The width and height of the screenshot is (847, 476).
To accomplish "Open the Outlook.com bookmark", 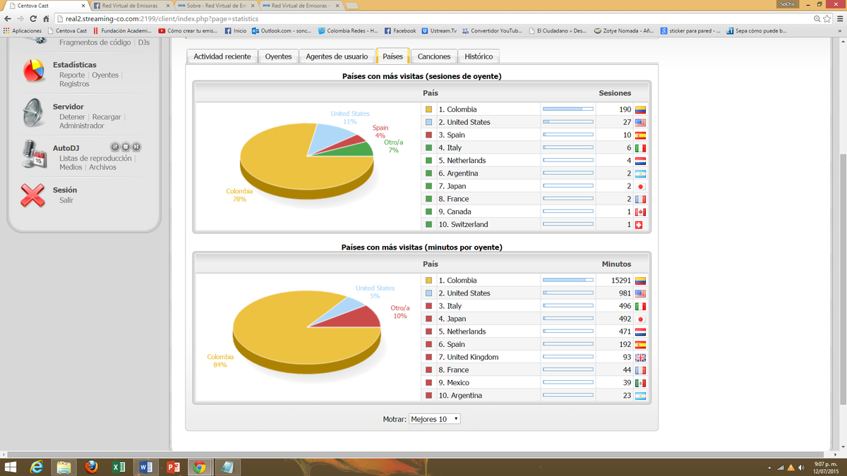I will pos(282,31).
